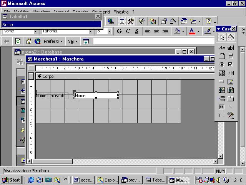
Task: Center the text alignment
Action: [x=156, y=31]
